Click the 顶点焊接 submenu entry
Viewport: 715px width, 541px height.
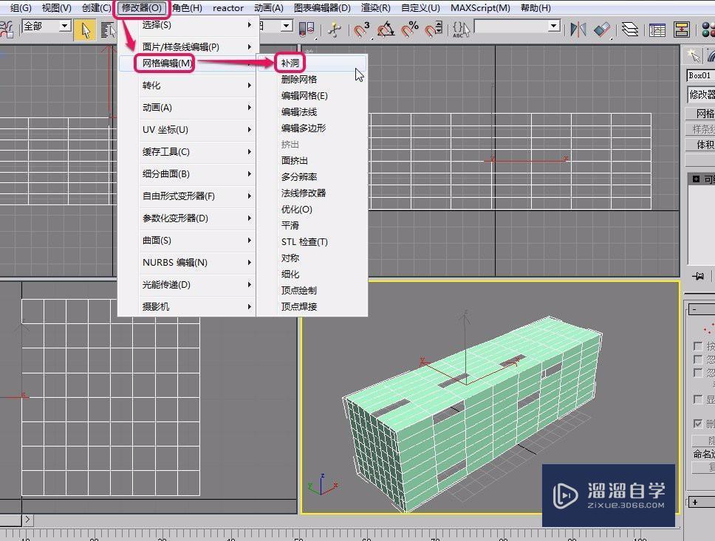[x=298, y=306]
